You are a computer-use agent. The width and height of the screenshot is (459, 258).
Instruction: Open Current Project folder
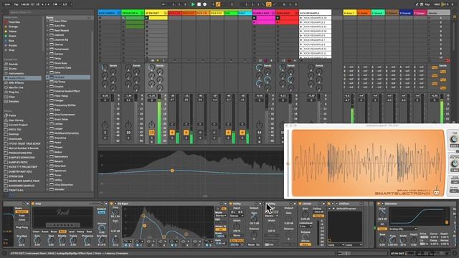[18, 125]
